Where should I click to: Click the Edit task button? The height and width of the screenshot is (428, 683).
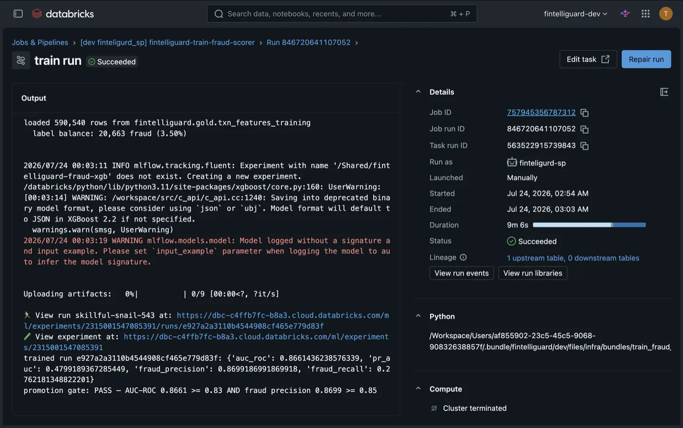coord(588,59)
